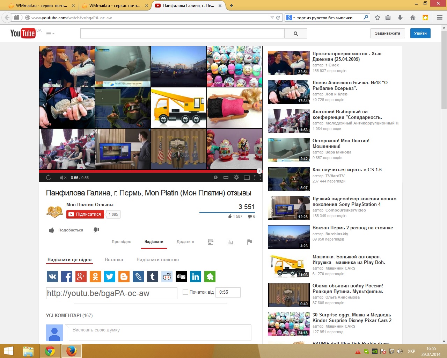Click the YouTube logo

pyautogui.click(x=23, y=33)
